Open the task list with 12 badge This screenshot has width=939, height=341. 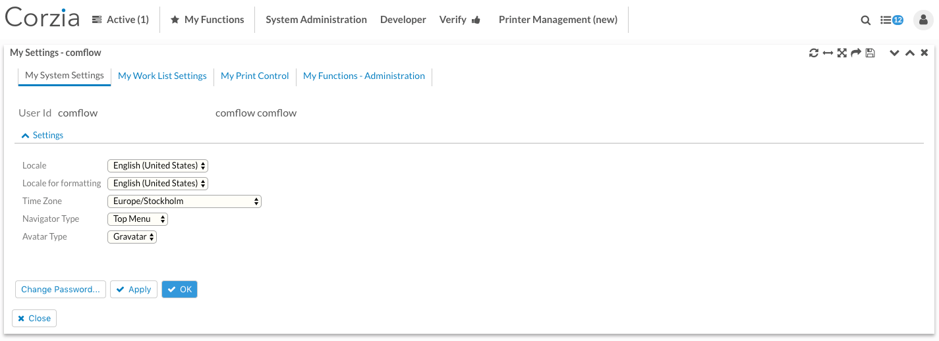(892, 20)
